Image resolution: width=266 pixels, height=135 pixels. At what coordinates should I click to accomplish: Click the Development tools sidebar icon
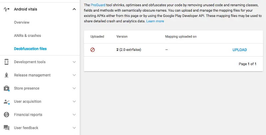[6, 62]
